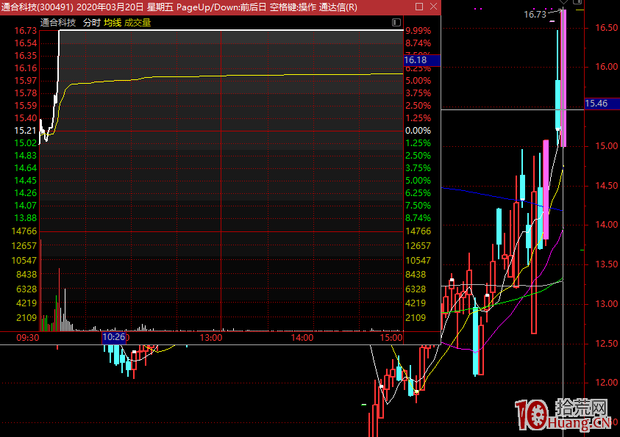Image resolution: width=620 pixels, height=437 pixels.
Task: Click the 13:00 time axis label
Action: pos(211,338)
